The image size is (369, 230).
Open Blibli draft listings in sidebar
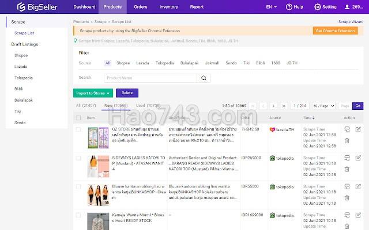point(18,89)
